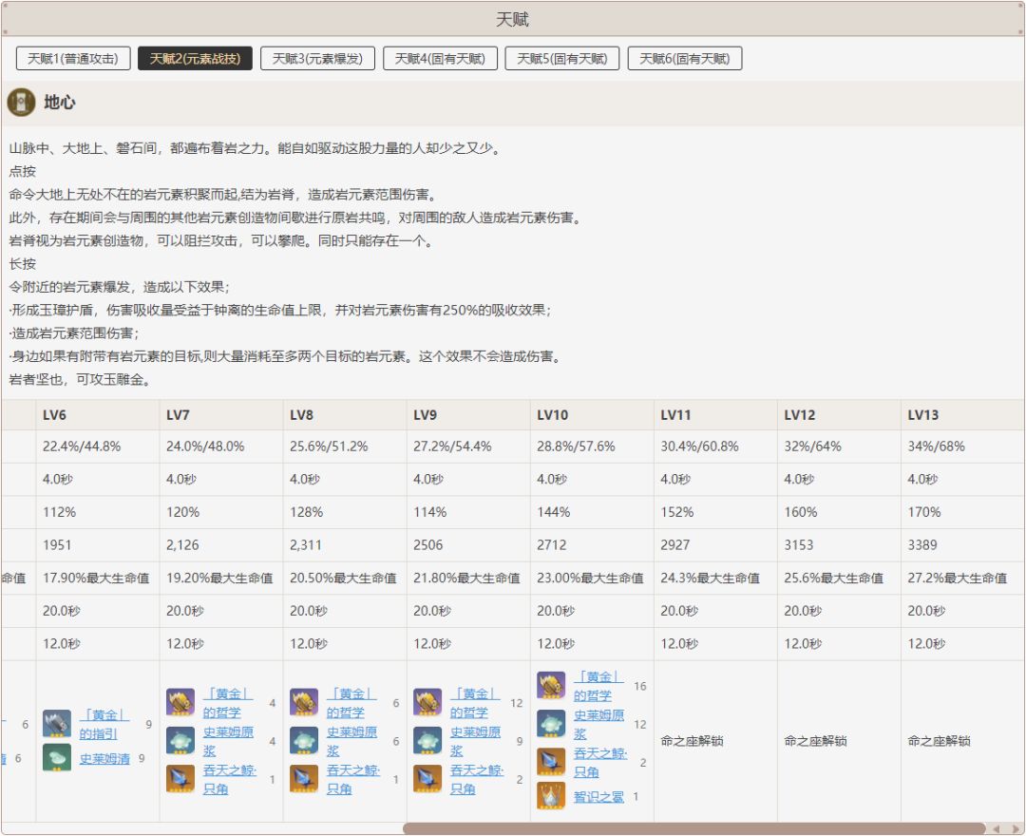Click the scrollbar left arrow
The image size is (1026, 836).
[x=996, y=828]
